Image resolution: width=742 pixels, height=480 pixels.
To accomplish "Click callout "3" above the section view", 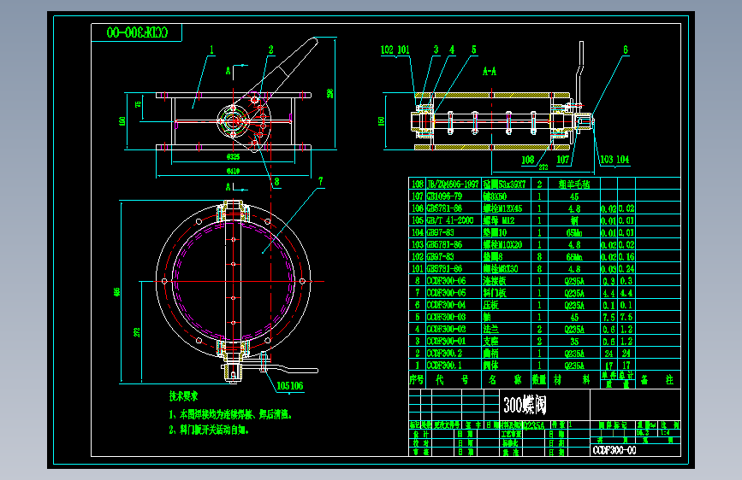I will click(436, 50).
